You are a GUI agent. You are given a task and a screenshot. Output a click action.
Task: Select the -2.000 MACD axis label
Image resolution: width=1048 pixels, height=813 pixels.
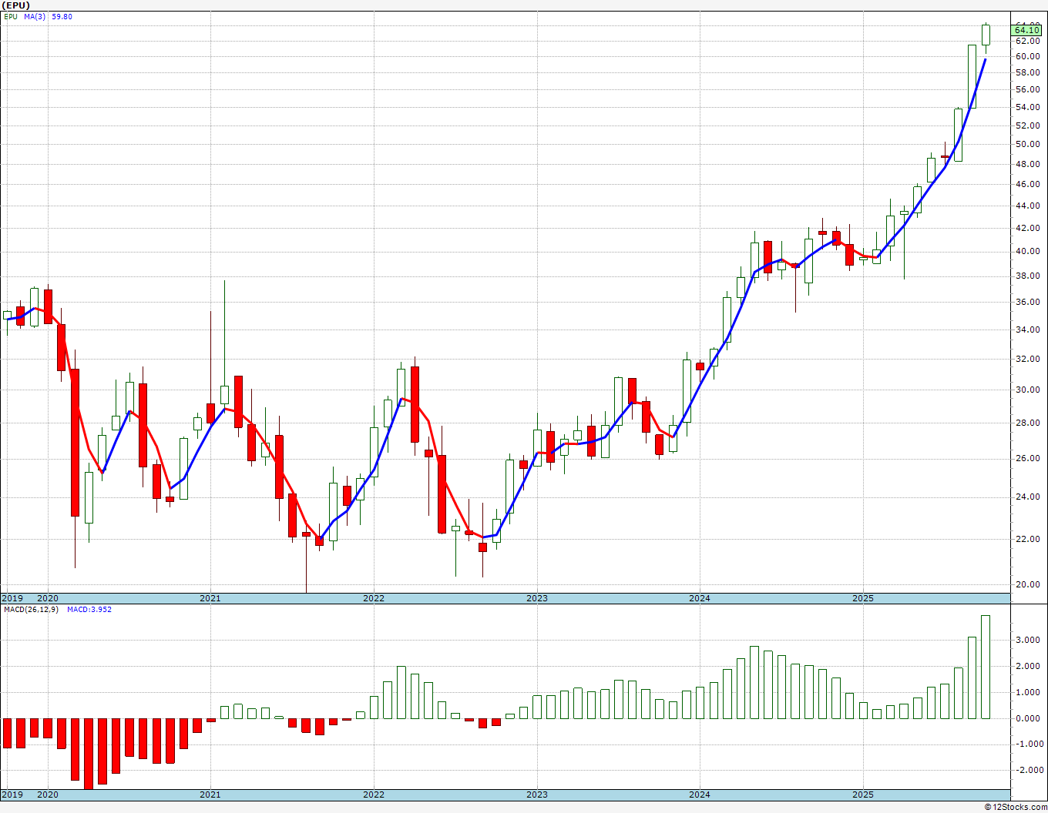(1029, 771)
